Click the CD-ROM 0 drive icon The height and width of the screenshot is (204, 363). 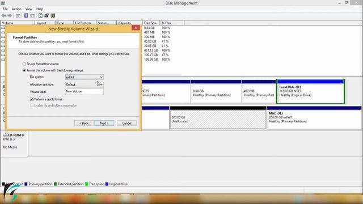5,135
